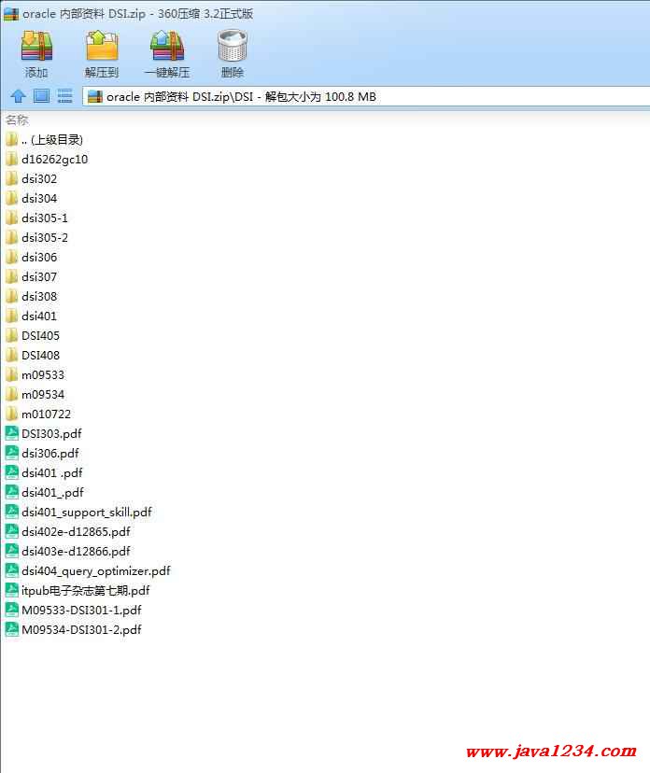Viewport: 650px width, 773px height.
Task: Click the PDF icon beside M09534-DSI301-2.pdf
Action: point(12,629)
